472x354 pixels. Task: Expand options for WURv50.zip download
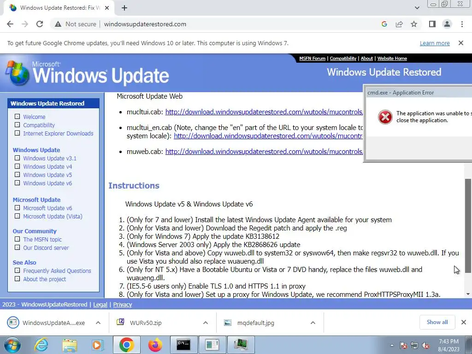[x=206, y=323]
